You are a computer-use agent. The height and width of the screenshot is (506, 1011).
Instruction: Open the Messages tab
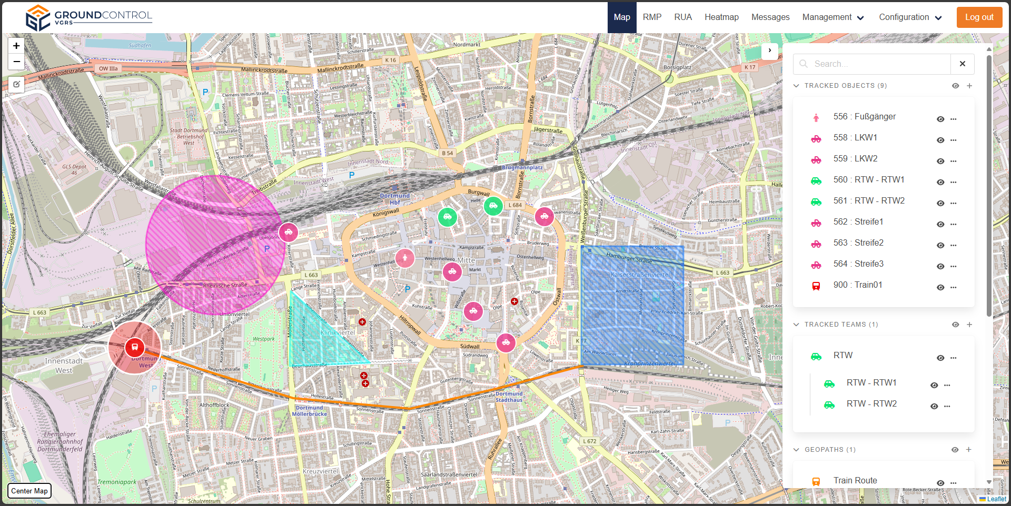(770, 17)
